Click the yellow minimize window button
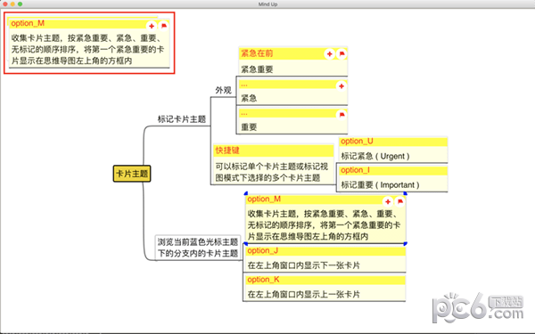Viewport: 535px width, 334px height. point(12,4)
